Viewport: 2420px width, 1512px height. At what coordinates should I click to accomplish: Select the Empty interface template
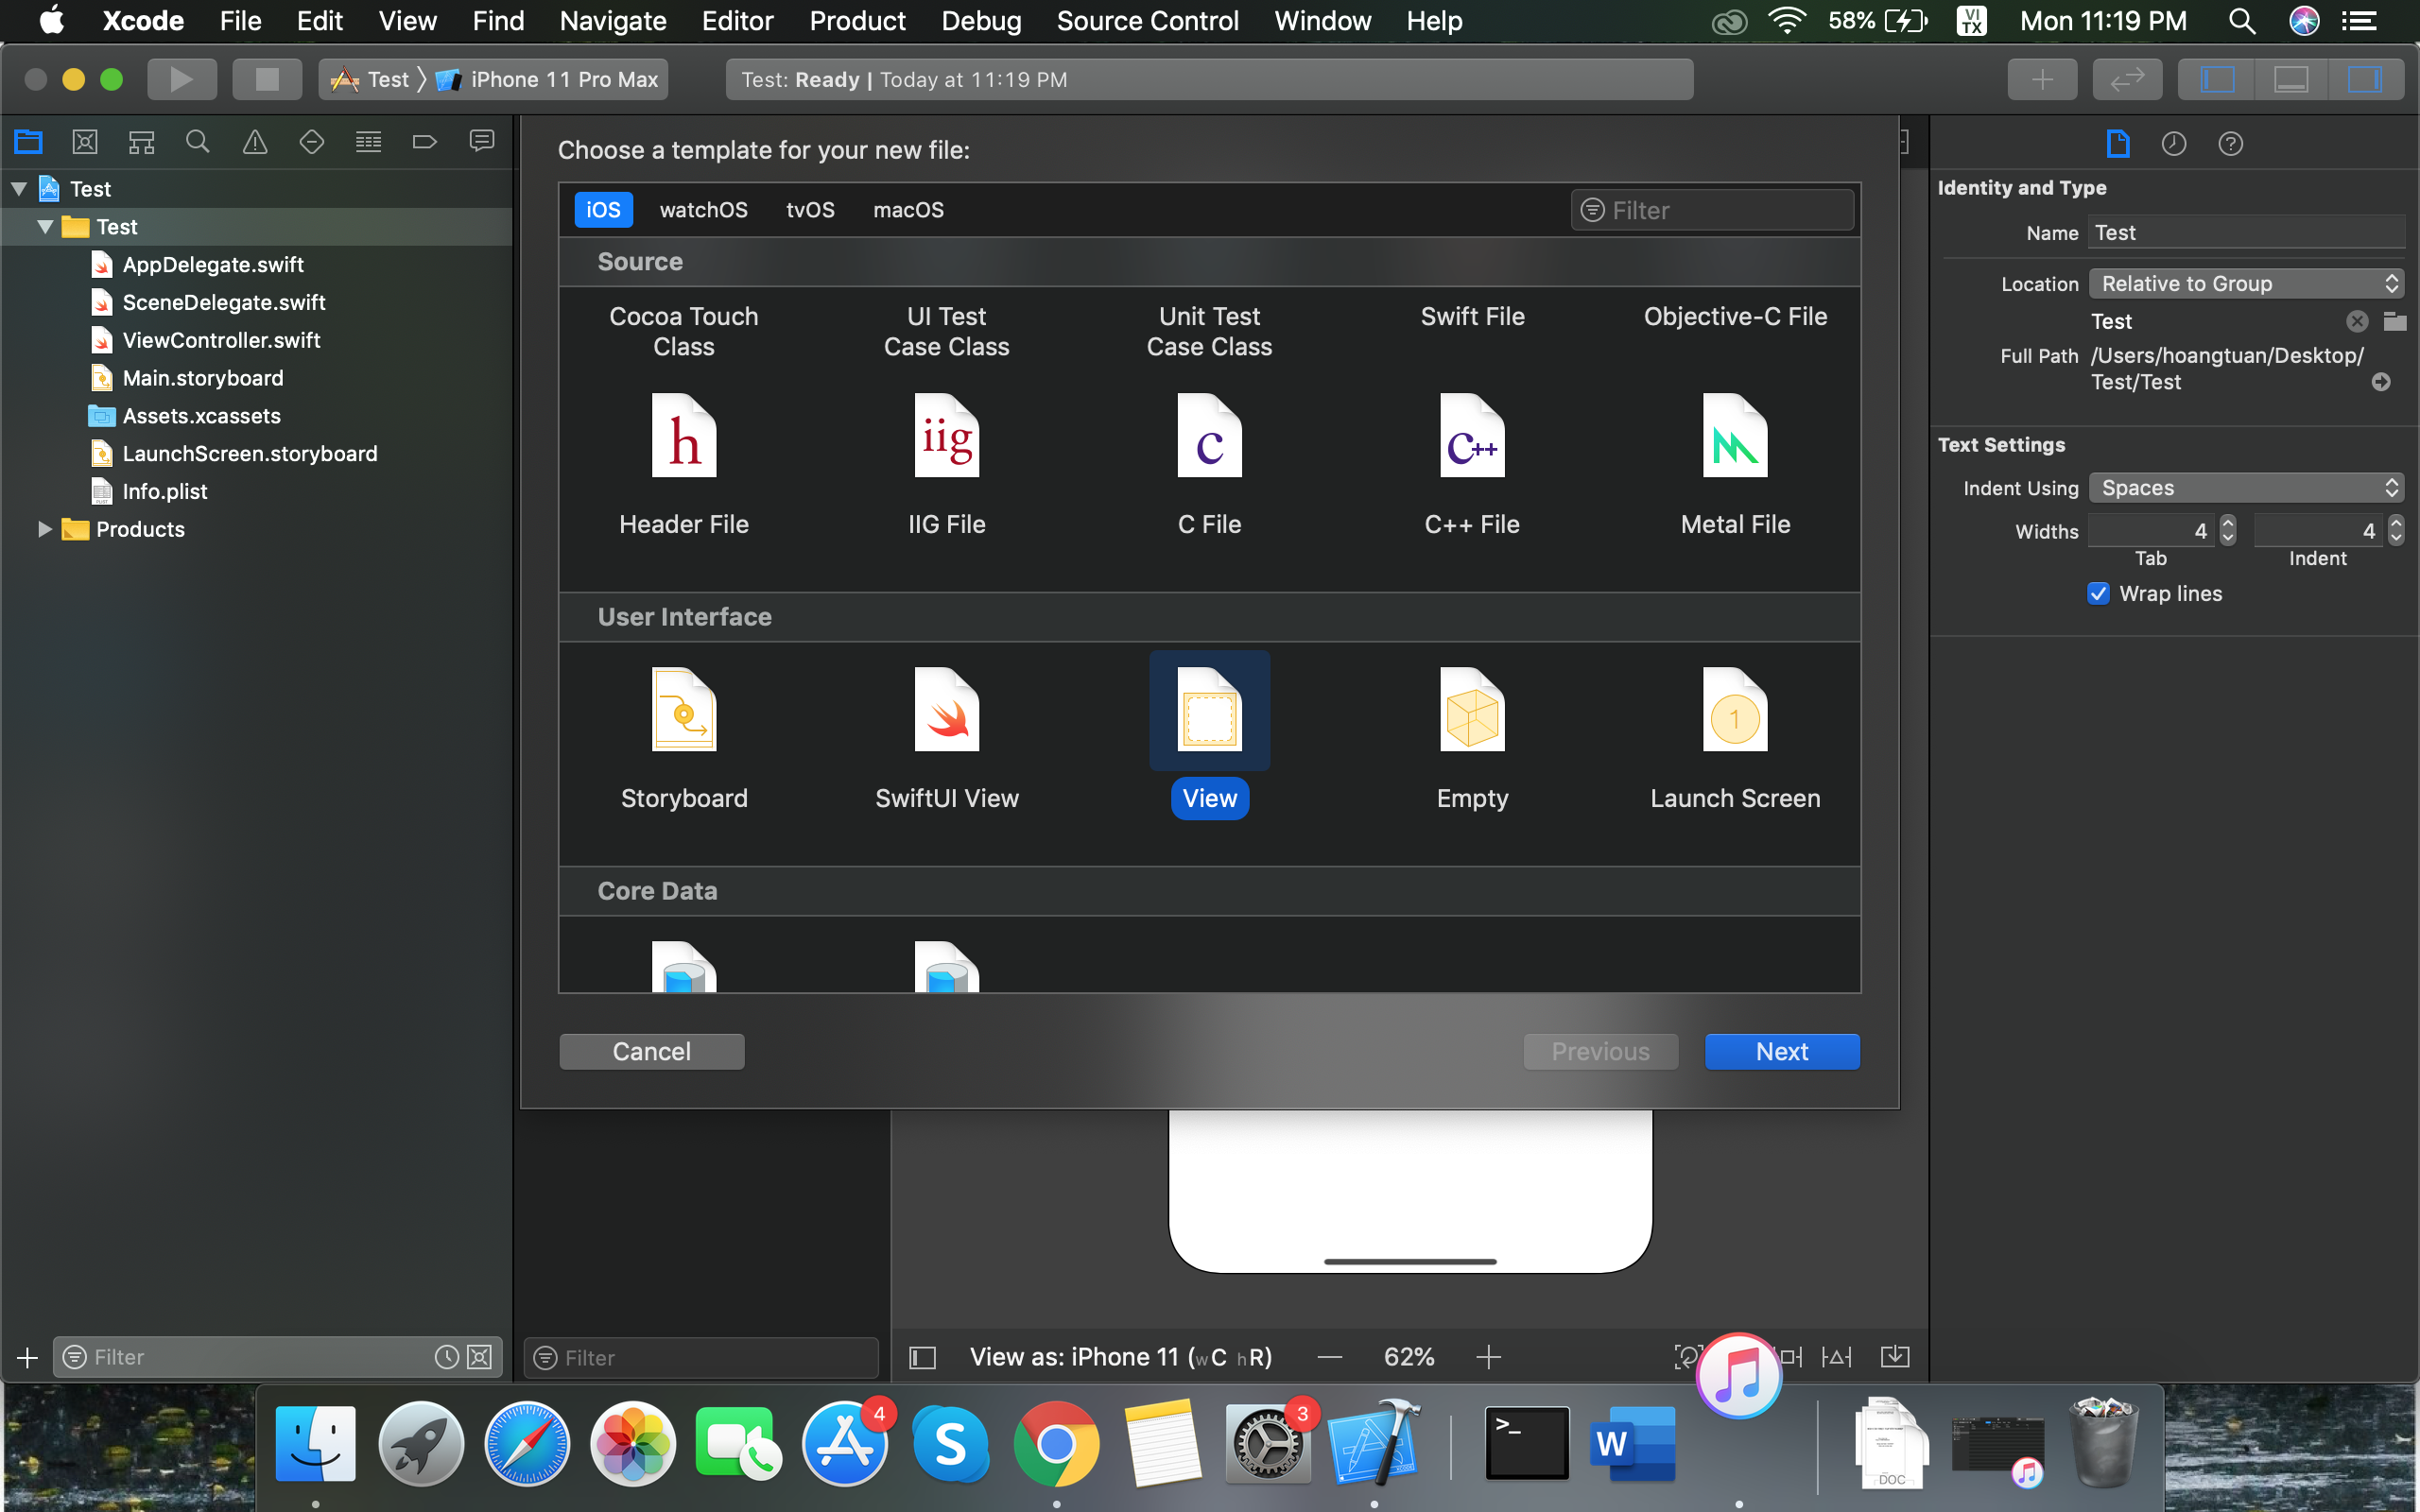tap(1472, 738)
